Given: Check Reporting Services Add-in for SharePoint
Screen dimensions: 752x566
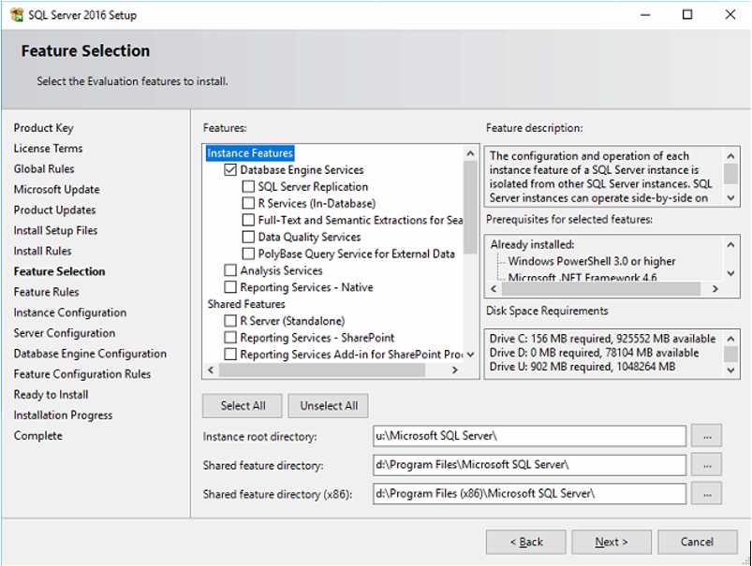Looking at the screenshot, I should click(x=230, y=355).
